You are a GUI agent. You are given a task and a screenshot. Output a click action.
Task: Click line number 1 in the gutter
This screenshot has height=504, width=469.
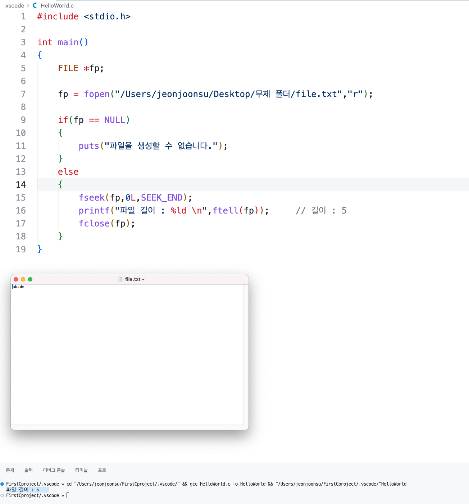[x=23, y=17]
